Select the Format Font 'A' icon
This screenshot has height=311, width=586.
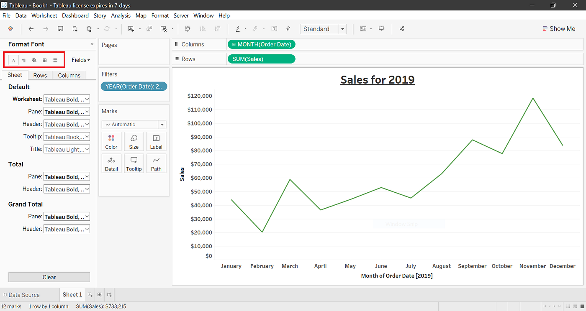coord(13,60)
